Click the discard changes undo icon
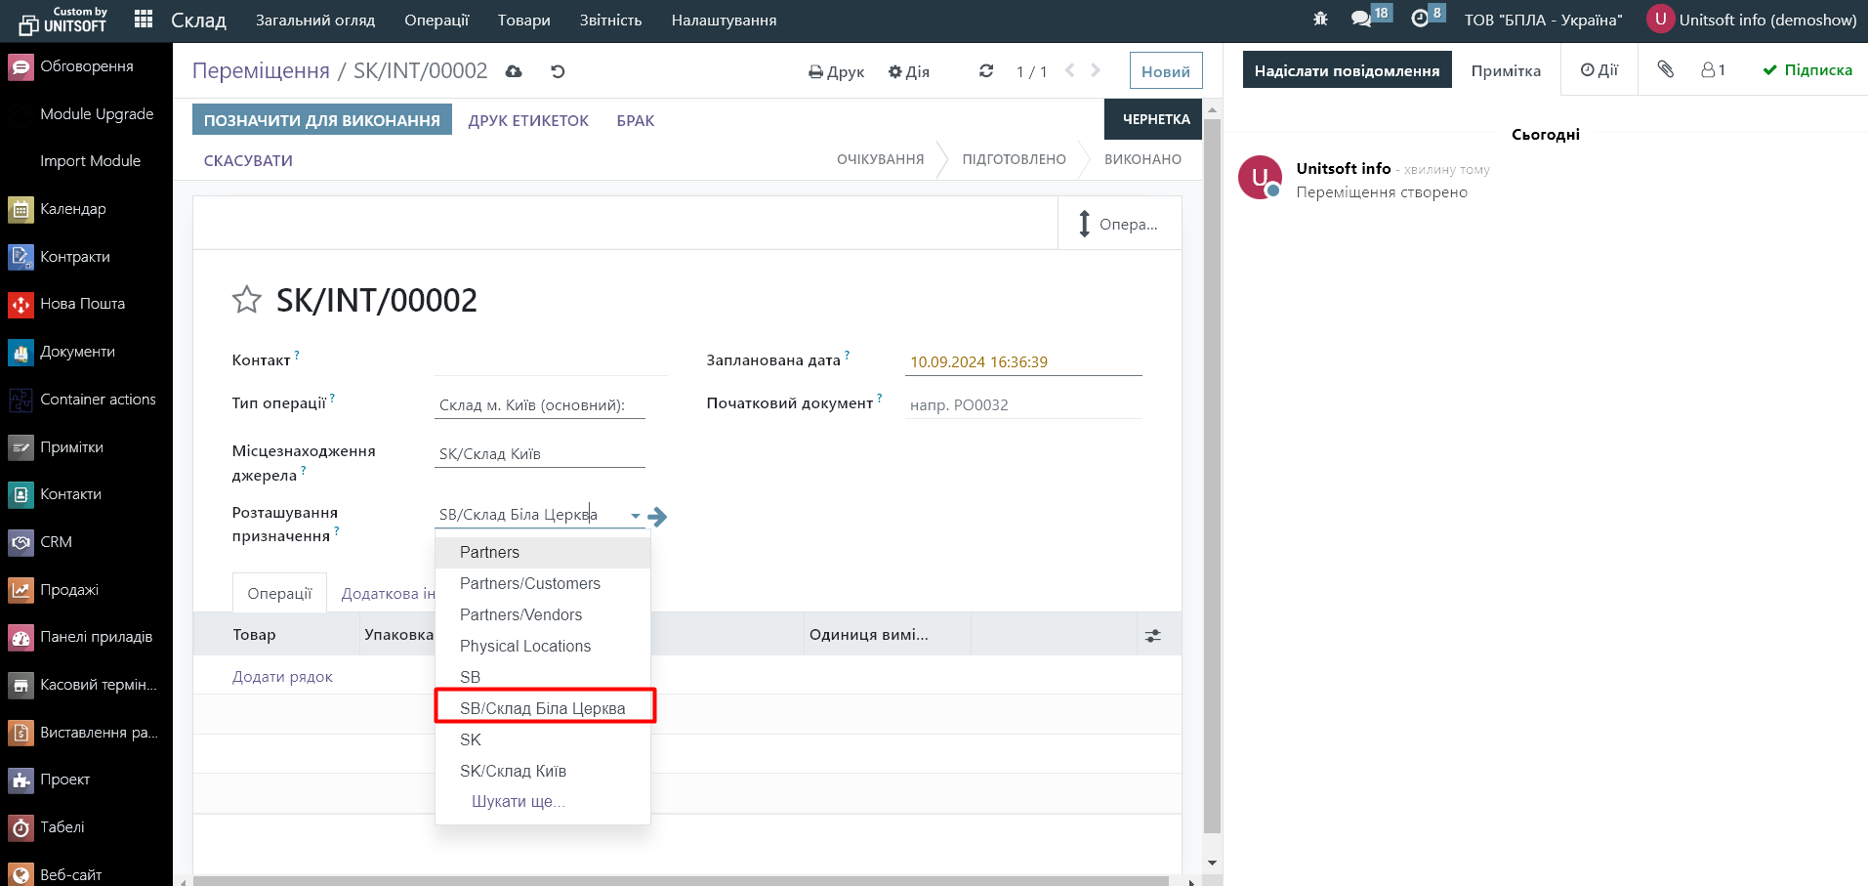This screenshot has height=886, width=1868. point(558,71)
